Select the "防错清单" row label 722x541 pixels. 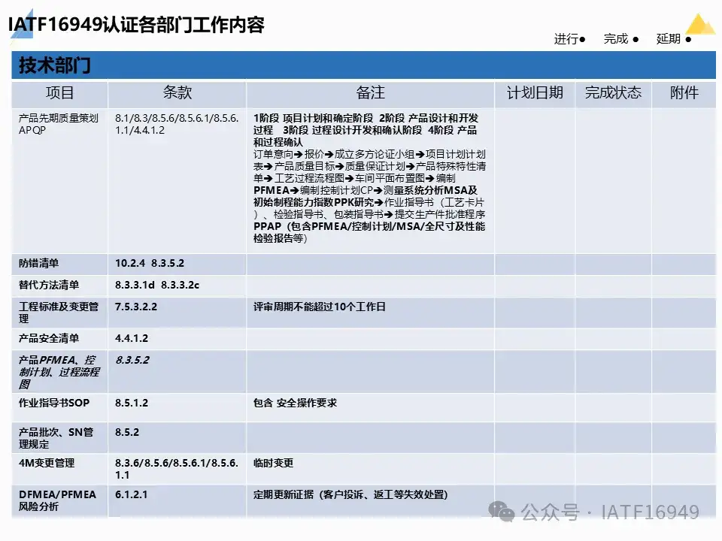tap(38, 263)
